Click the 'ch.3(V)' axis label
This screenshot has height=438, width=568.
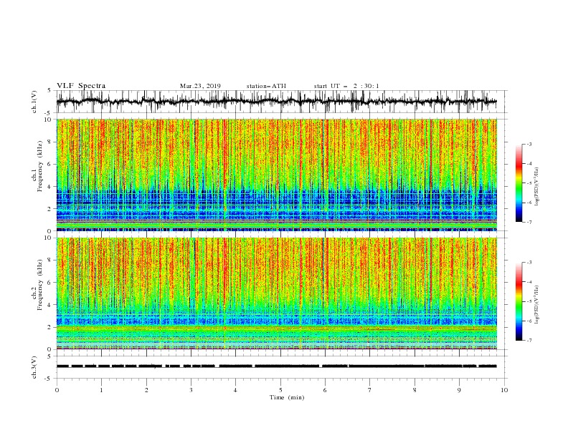click(34, 367)
